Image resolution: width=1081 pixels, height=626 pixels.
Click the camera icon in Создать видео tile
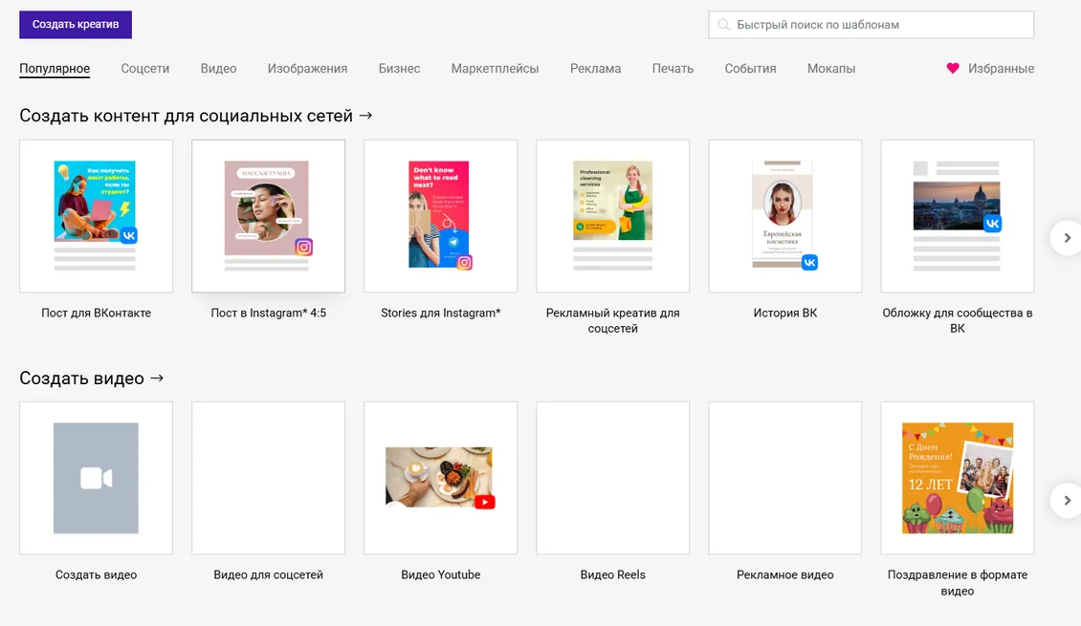pos(96,478)
